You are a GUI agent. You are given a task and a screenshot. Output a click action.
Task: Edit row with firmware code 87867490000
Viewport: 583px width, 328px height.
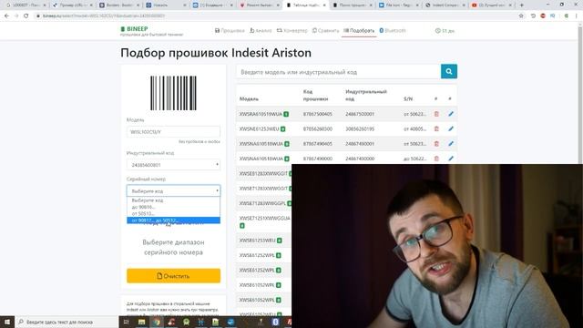(x=451, y=159)
